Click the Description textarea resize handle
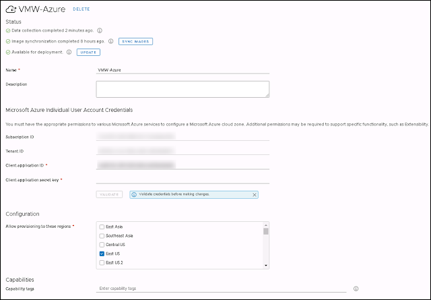Screen dimensions: 431x300 click(x=267, y=96)
